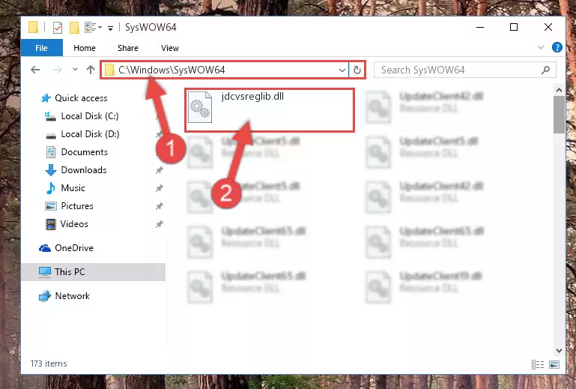This screenshot has height=389, width=576.
Task: Minimize the SysWOW64 window
Action: click(x=480, y=27)
